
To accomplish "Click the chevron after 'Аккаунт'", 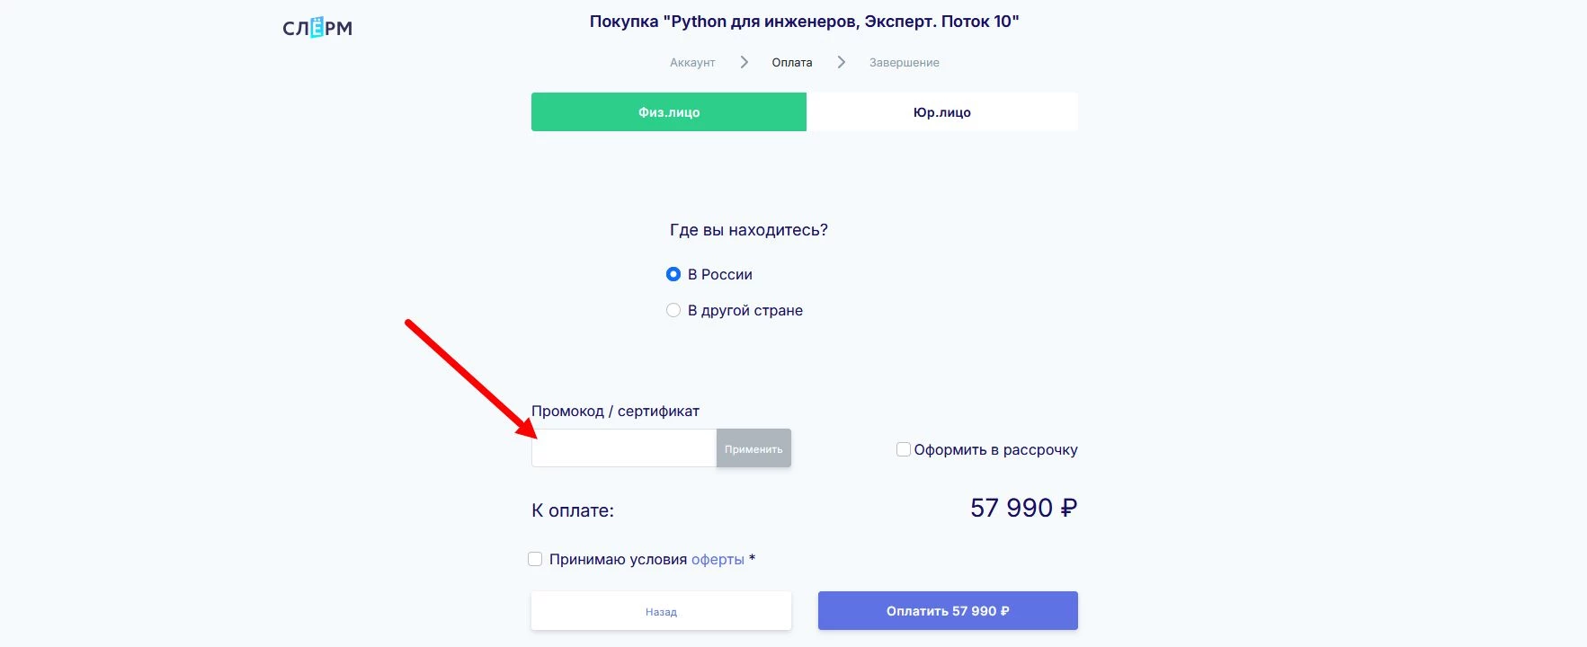I will tap(744, 62).
